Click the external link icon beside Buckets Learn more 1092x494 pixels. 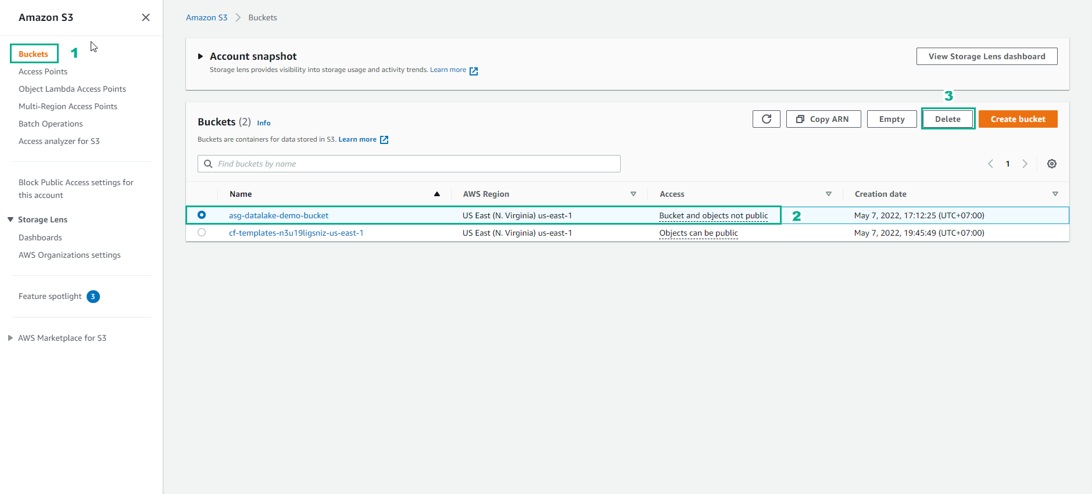[384, 140]
